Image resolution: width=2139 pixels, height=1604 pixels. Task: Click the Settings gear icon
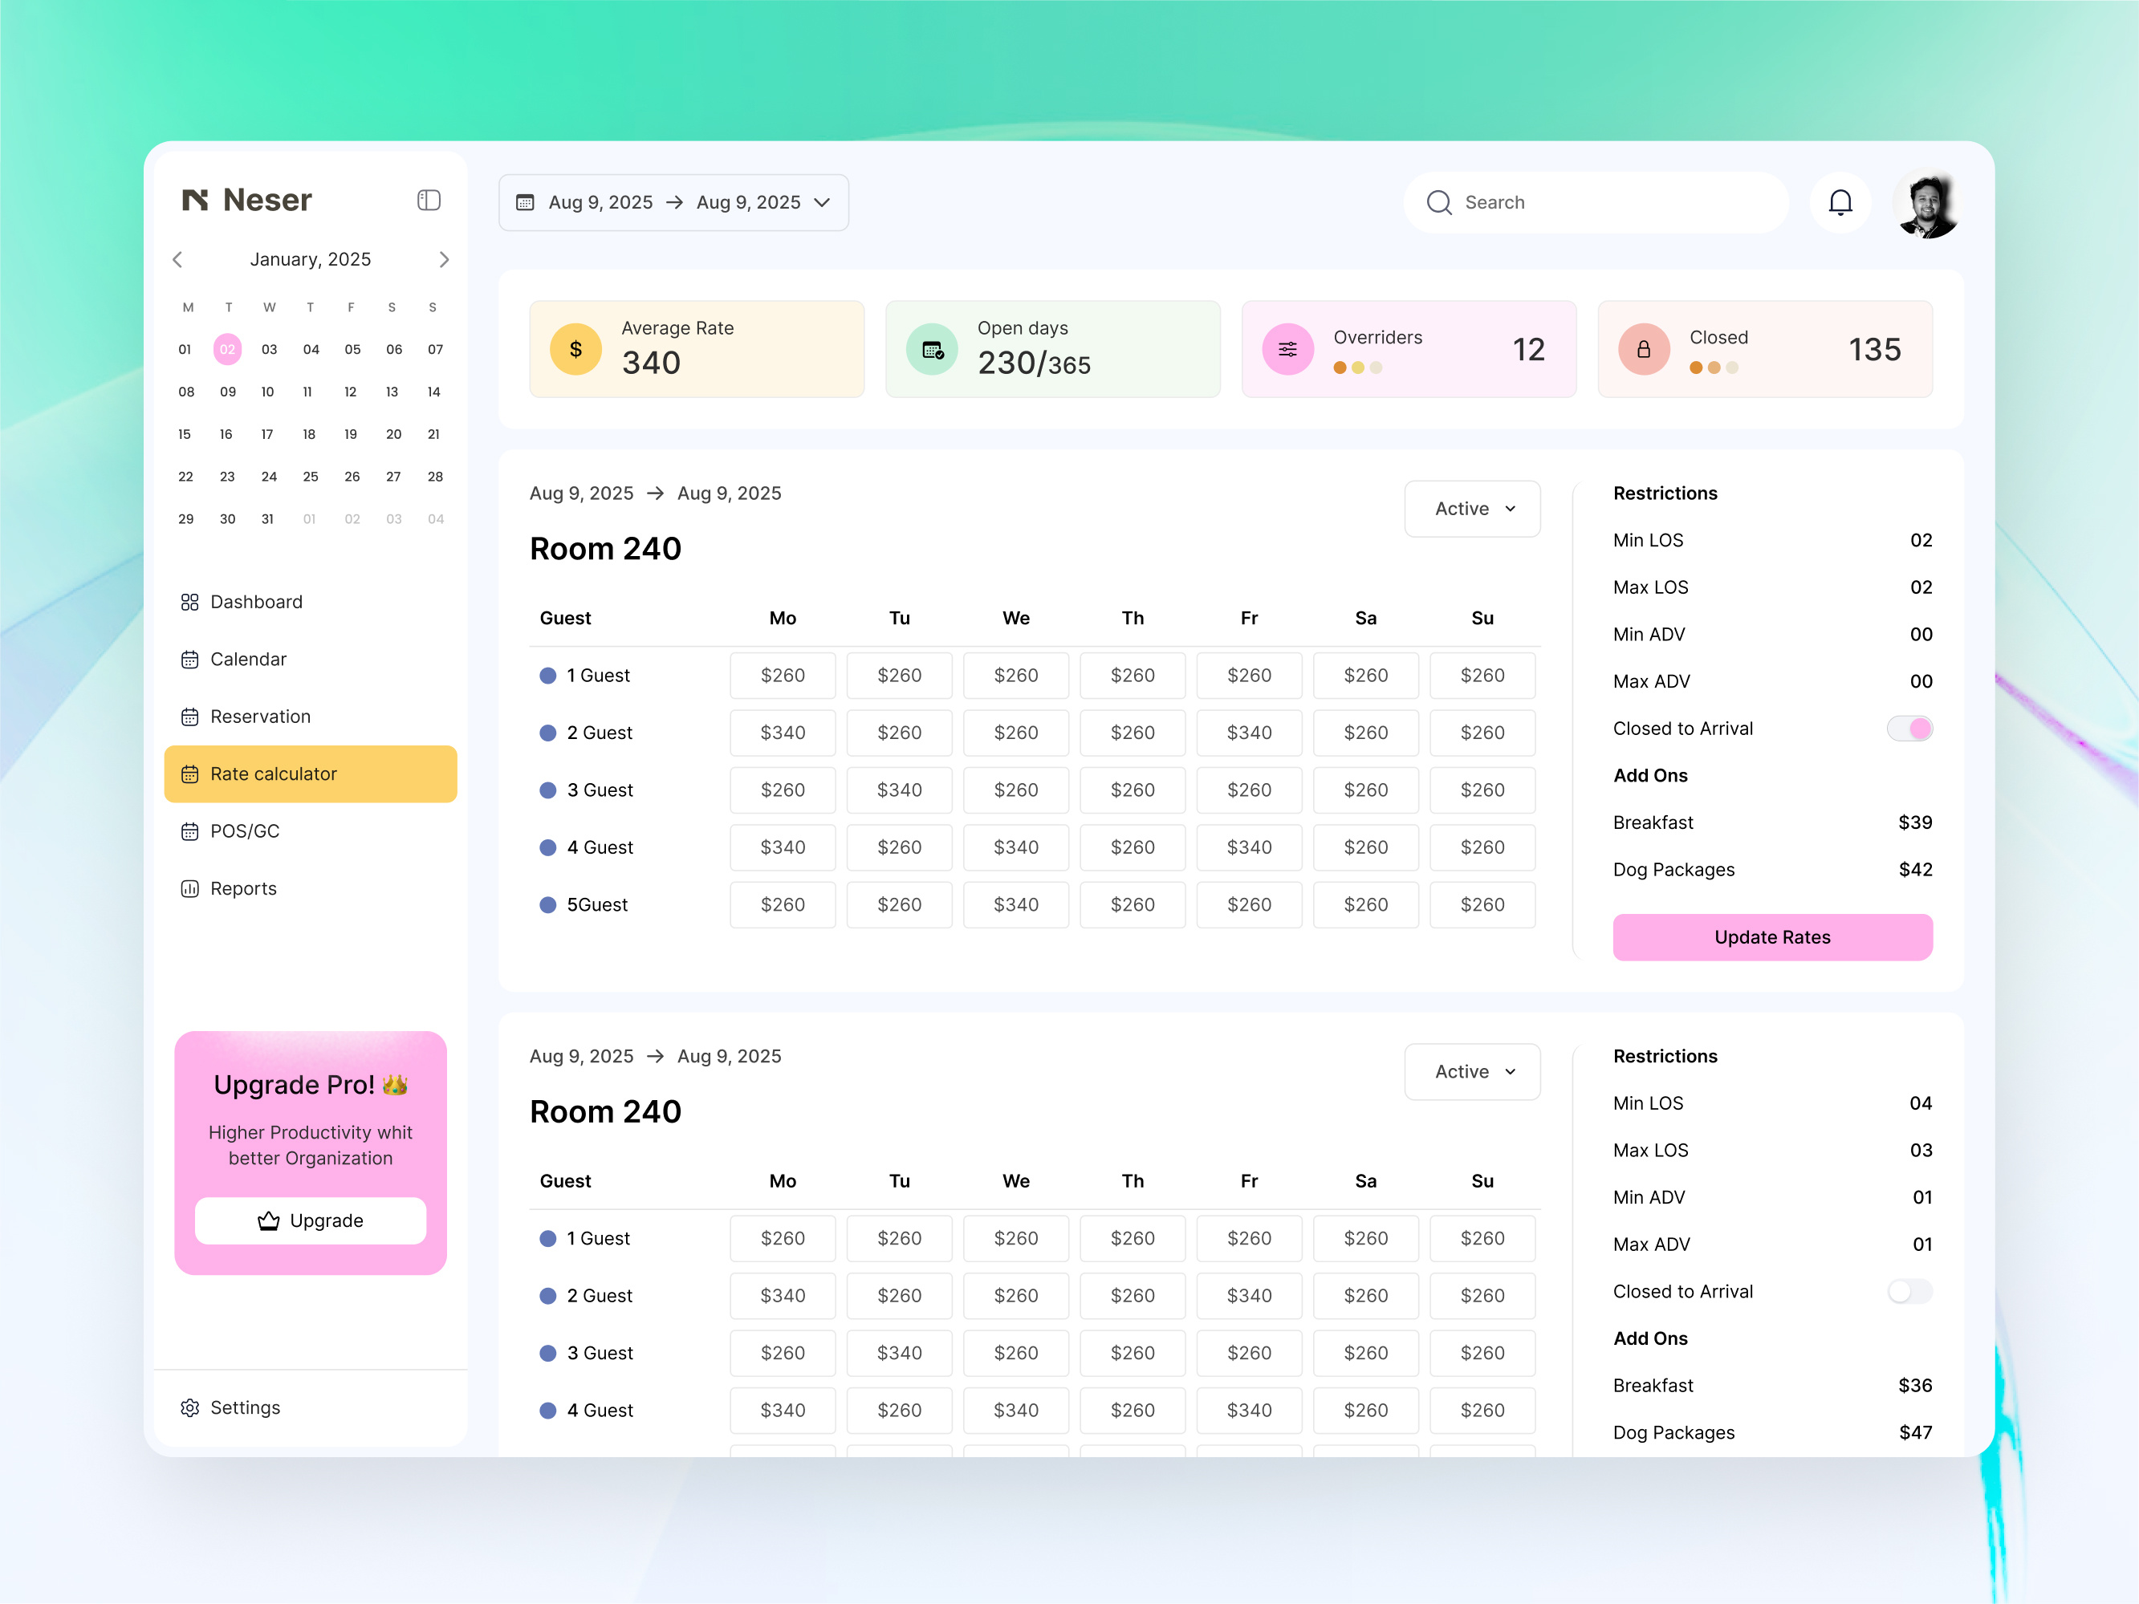(189, 1407)
